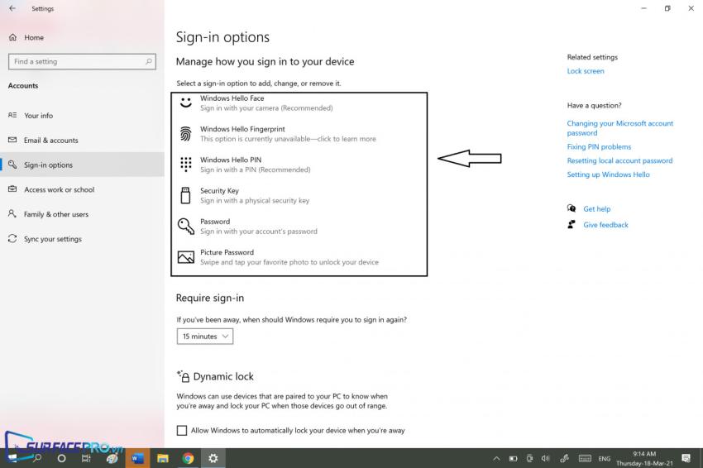703x468 pixels.
Task: Click the Windows Ink pen tray icon
Action: pyautogui.click(x=564, y=459)
